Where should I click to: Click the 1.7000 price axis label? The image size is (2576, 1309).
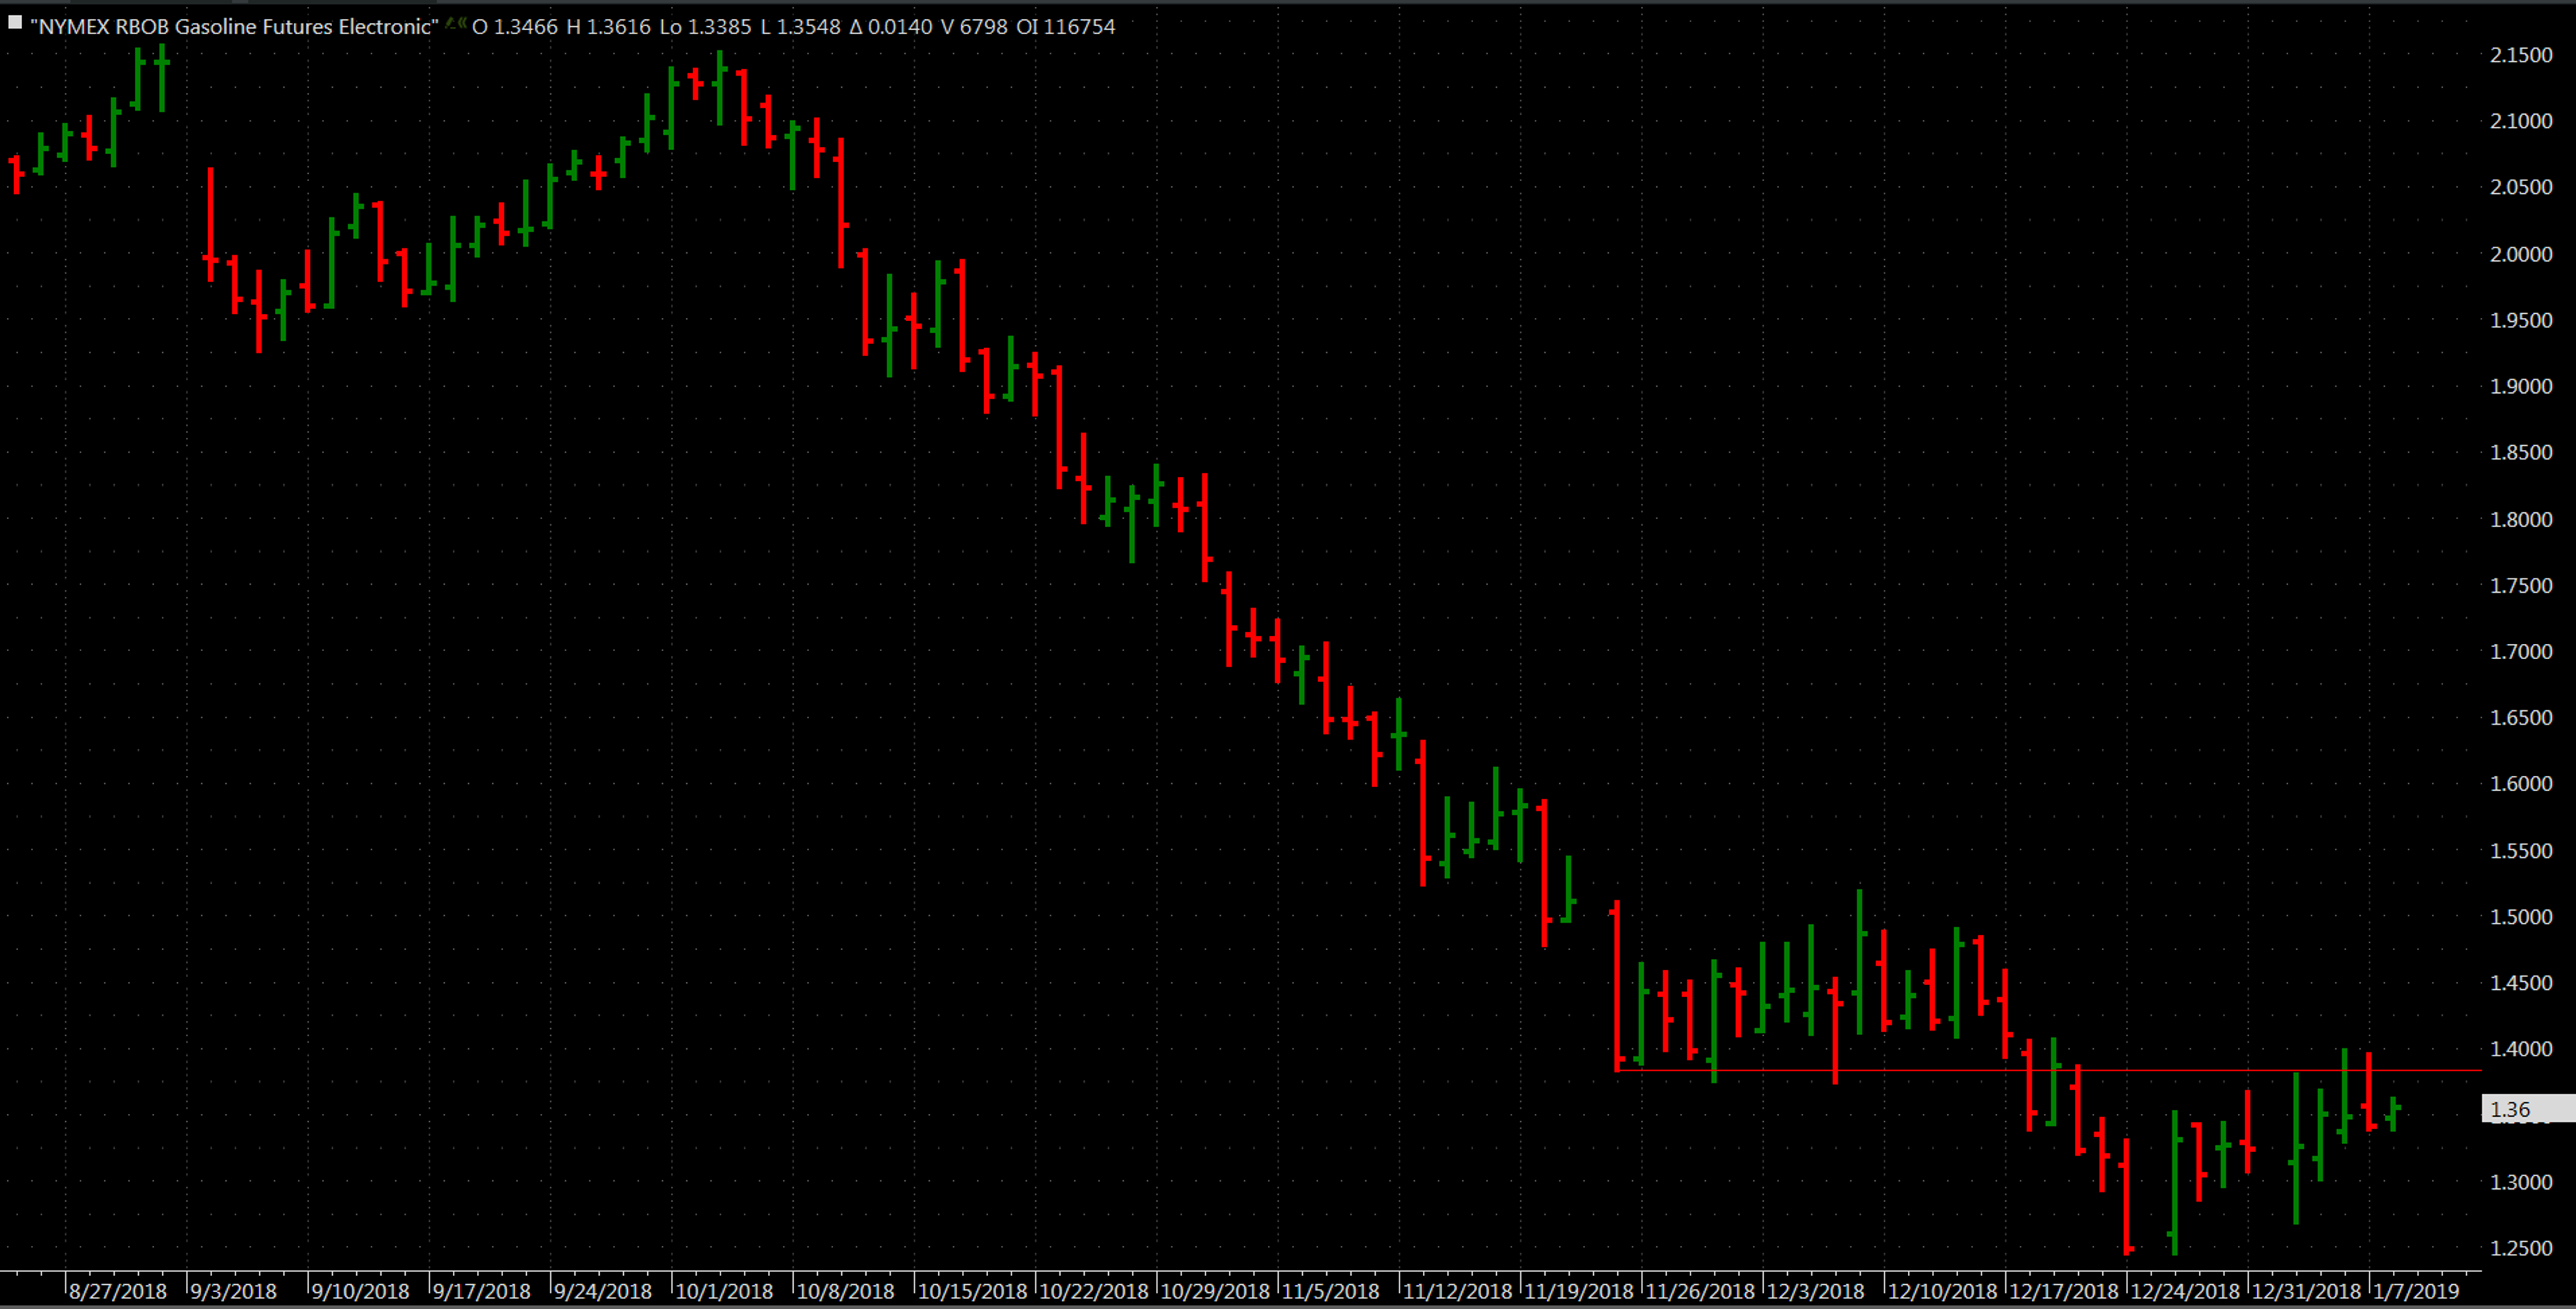2521,652
